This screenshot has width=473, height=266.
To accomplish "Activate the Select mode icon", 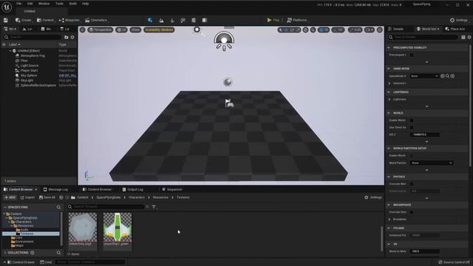I will [x=150, y=20].
